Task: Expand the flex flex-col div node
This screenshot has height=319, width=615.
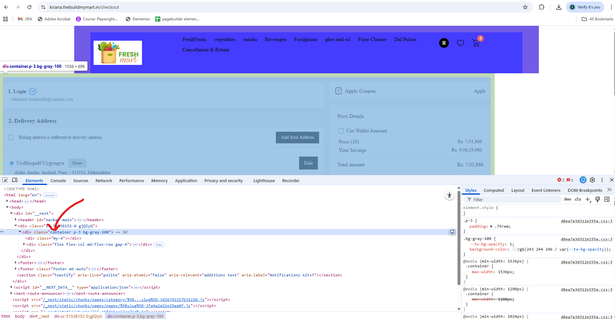Action: coord(24,244)
